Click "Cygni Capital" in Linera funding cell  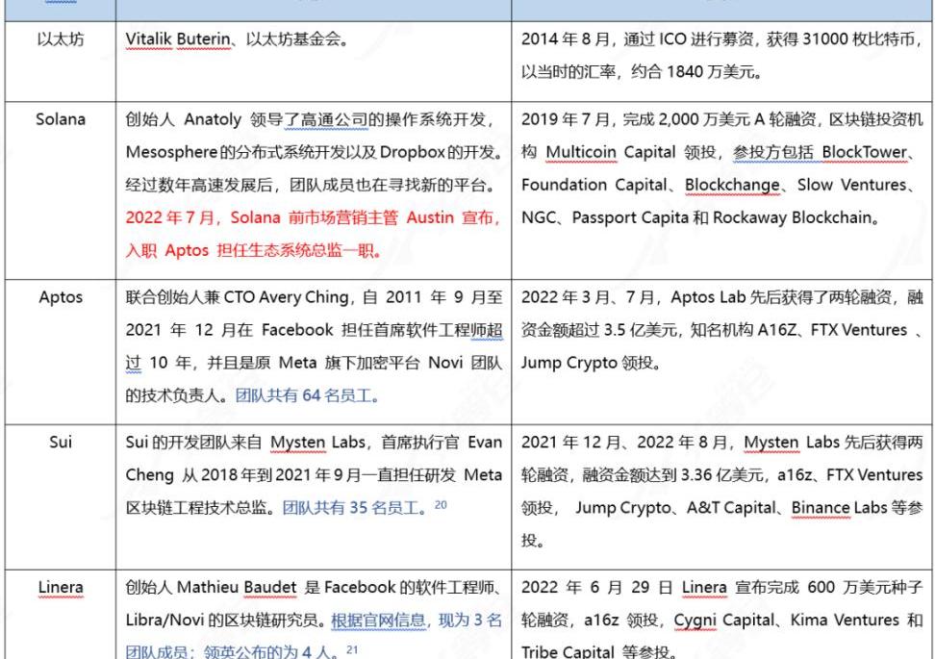pos(723,621)
